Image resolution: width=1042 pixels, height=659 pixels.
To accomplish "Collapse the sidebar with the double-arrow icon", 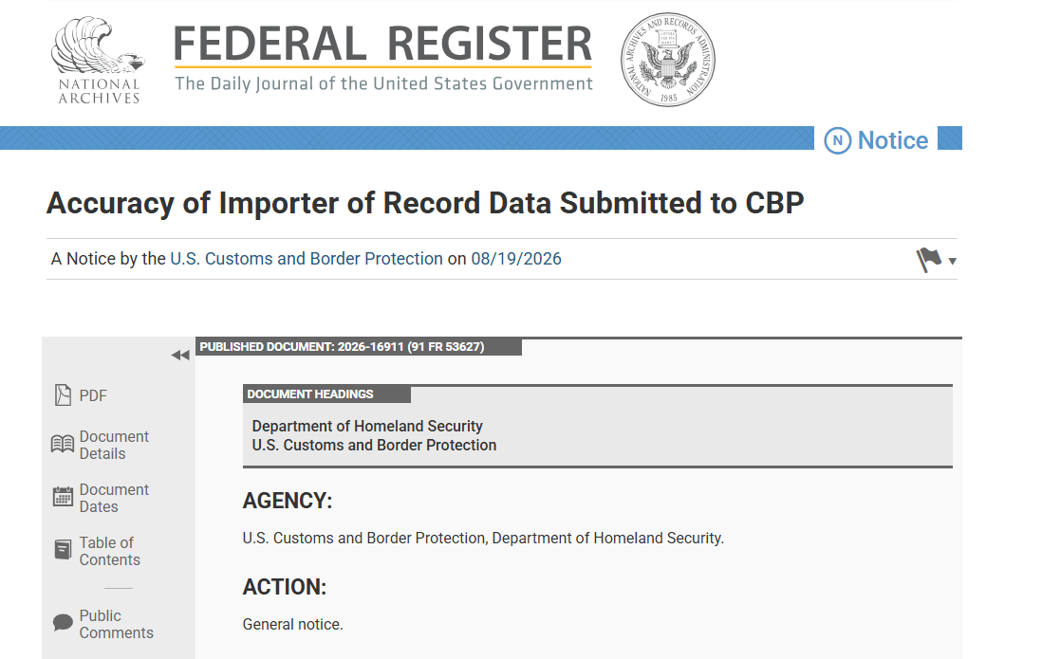I will 180,356.
